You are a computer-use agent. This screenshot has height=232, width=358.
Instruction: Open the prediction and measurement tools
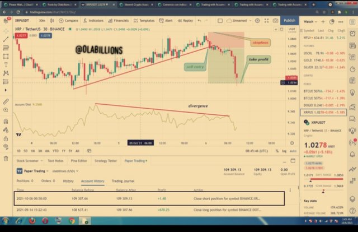6,82
